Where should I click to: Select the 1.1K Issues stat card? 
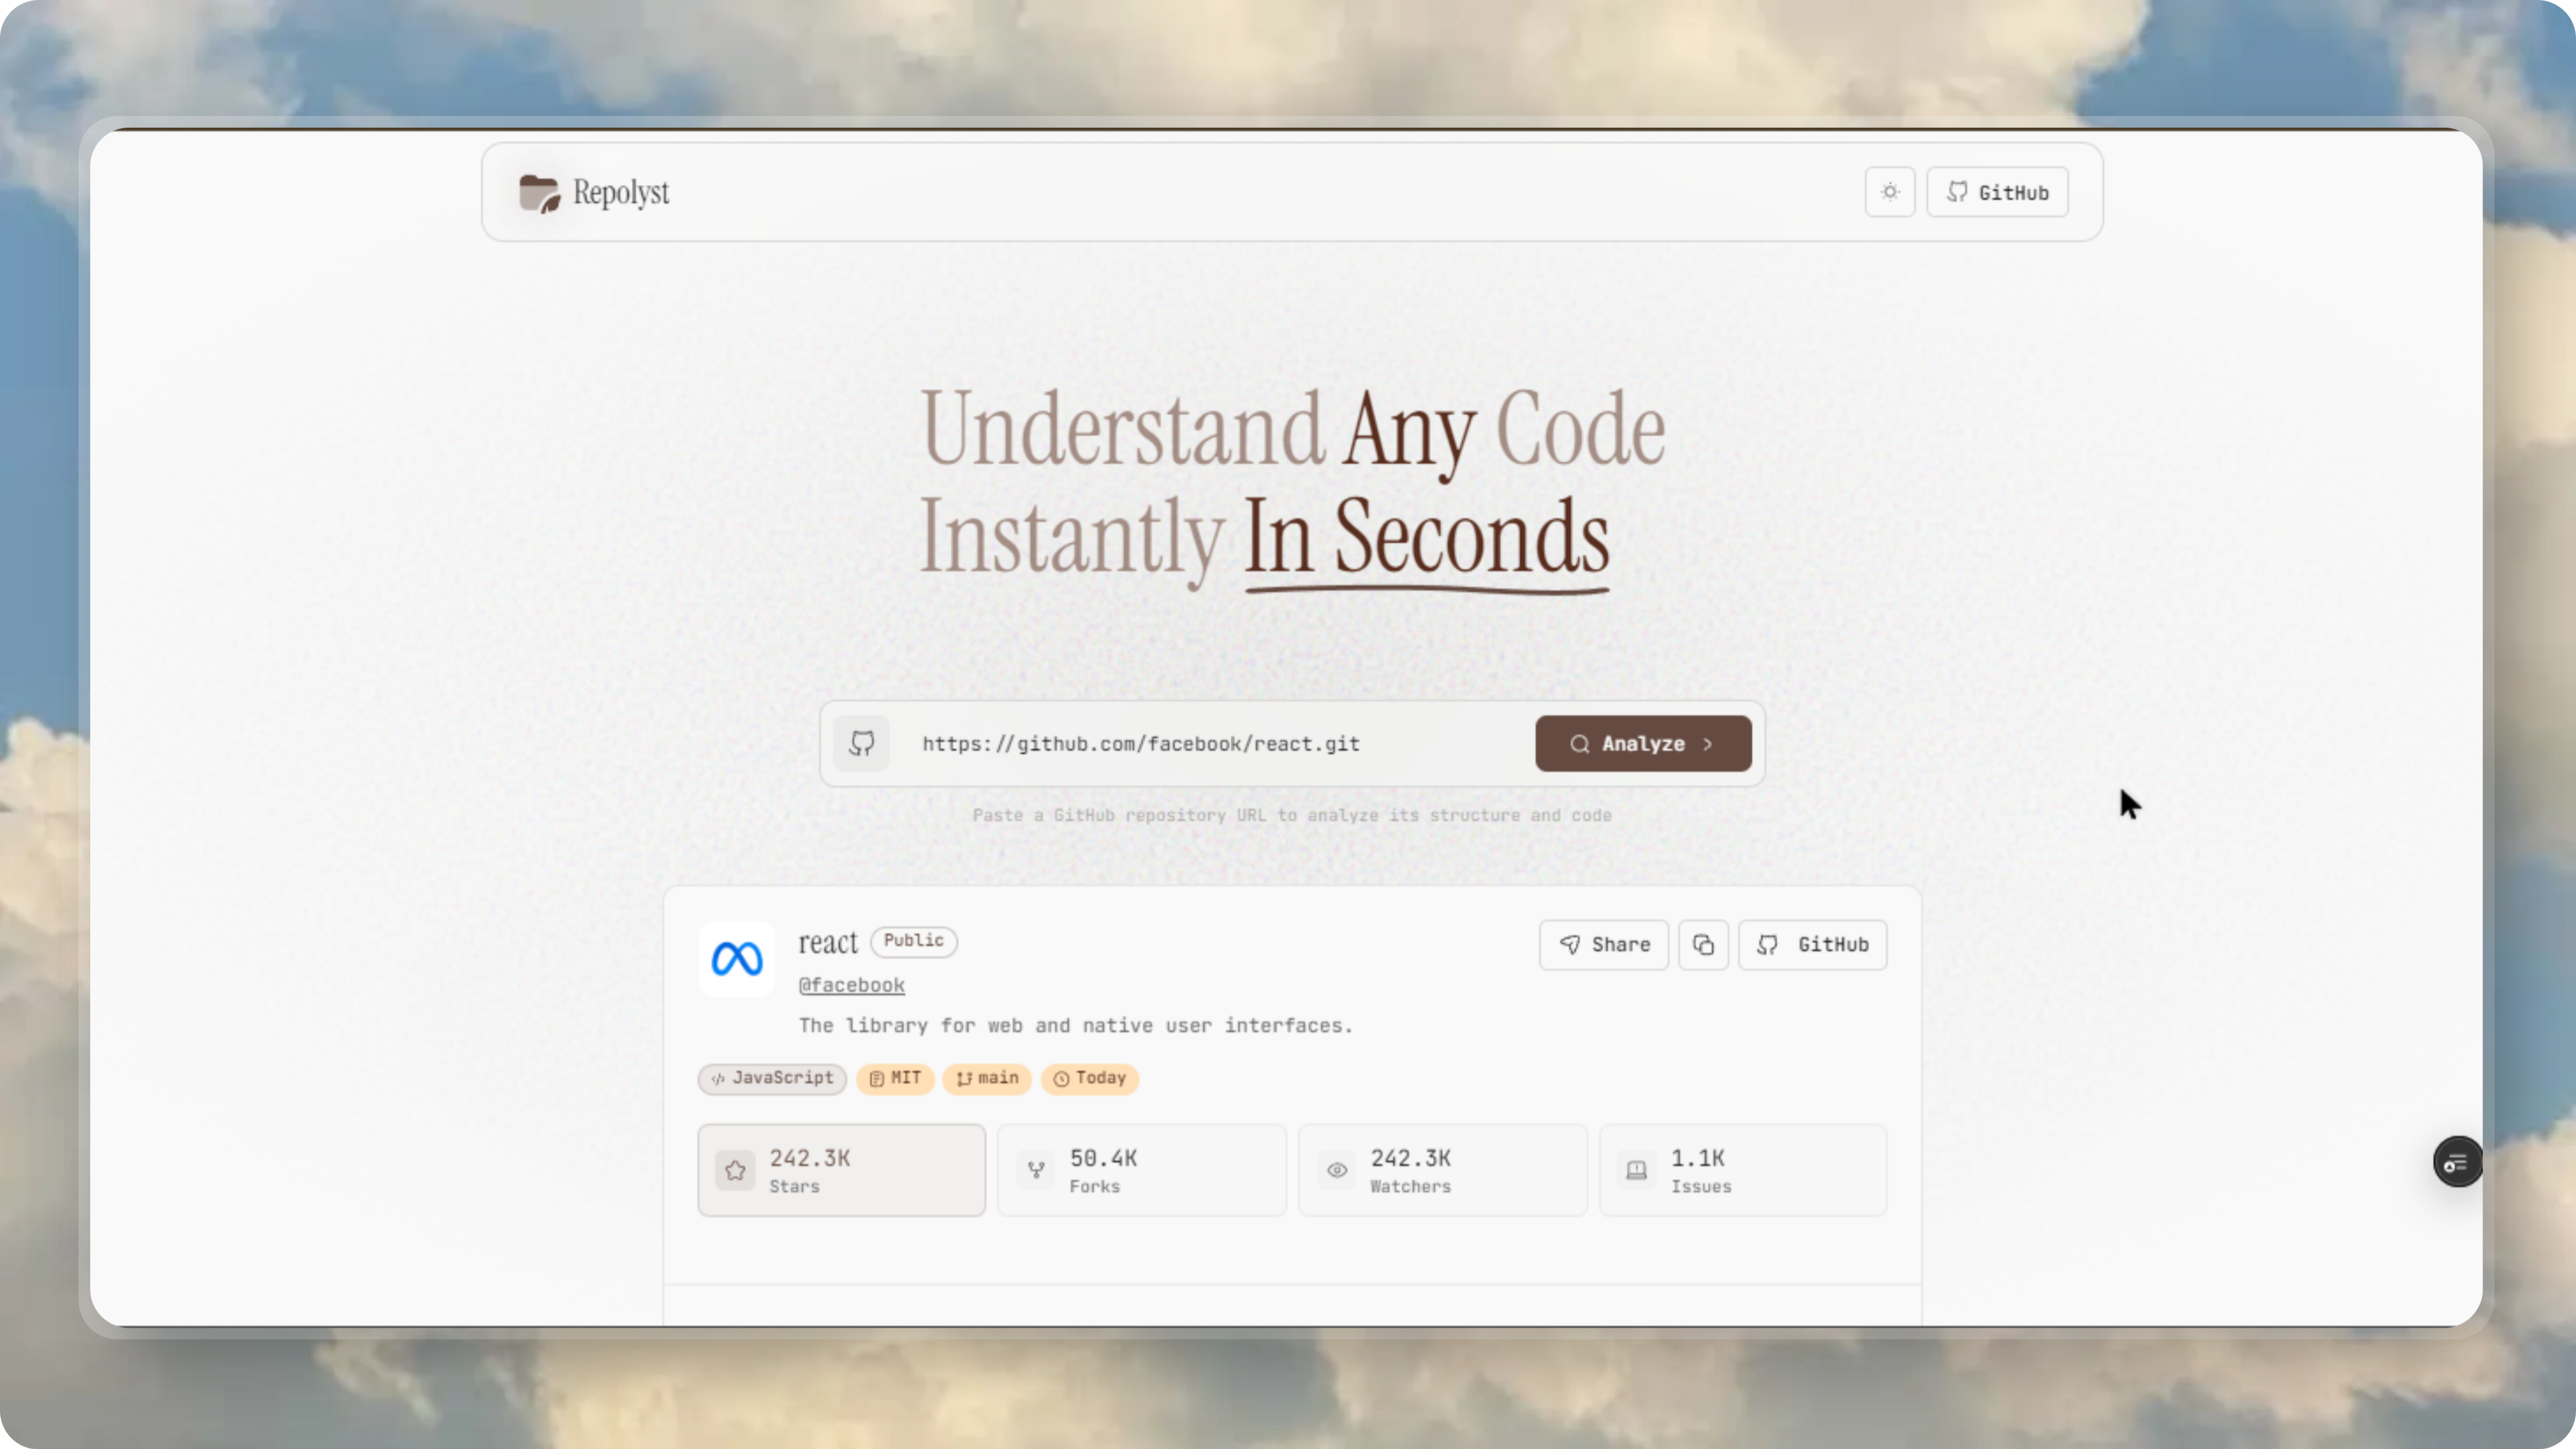(1742, 1170)
